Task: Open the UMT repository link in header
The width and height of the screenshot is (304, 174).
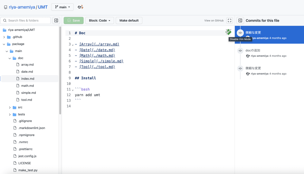Action: pyautogui.click(x=43, y=7)
